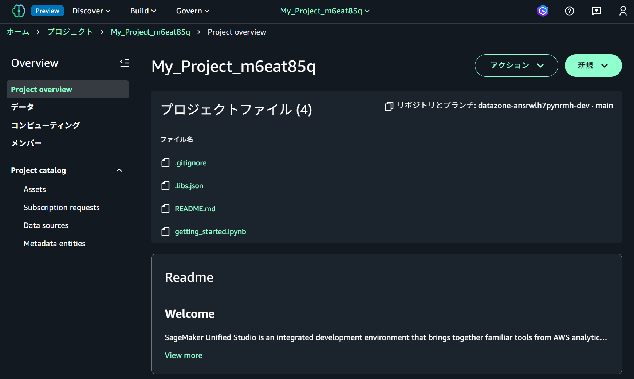Open the My_Project_m6eat85q project selector
This screenshot has width=634, height=379.
(x=325, y=11)
